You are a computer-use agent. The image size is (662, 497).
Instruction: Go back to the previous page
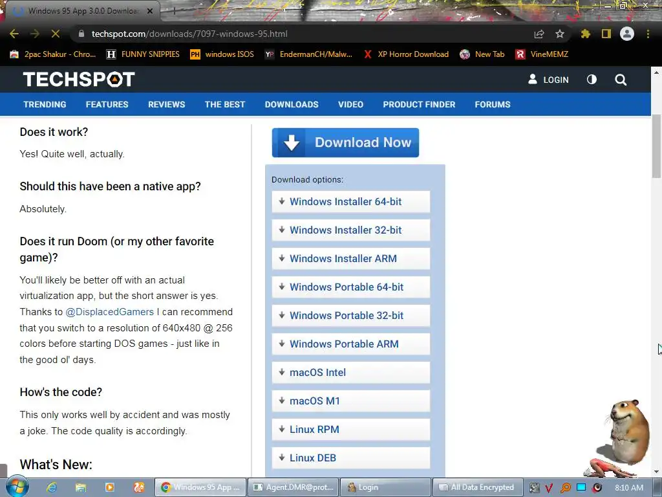pyautogui.click(x=14, y=34)
